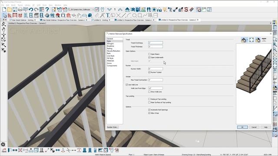
Task: Open the Materials panel
Action: pos(110,61)
